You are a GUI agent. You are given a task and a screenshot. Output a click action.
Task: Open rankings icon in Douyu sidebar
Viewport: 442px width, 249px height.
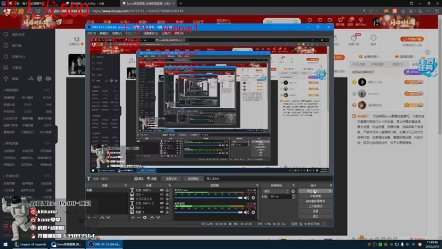(x=6, y=45)
